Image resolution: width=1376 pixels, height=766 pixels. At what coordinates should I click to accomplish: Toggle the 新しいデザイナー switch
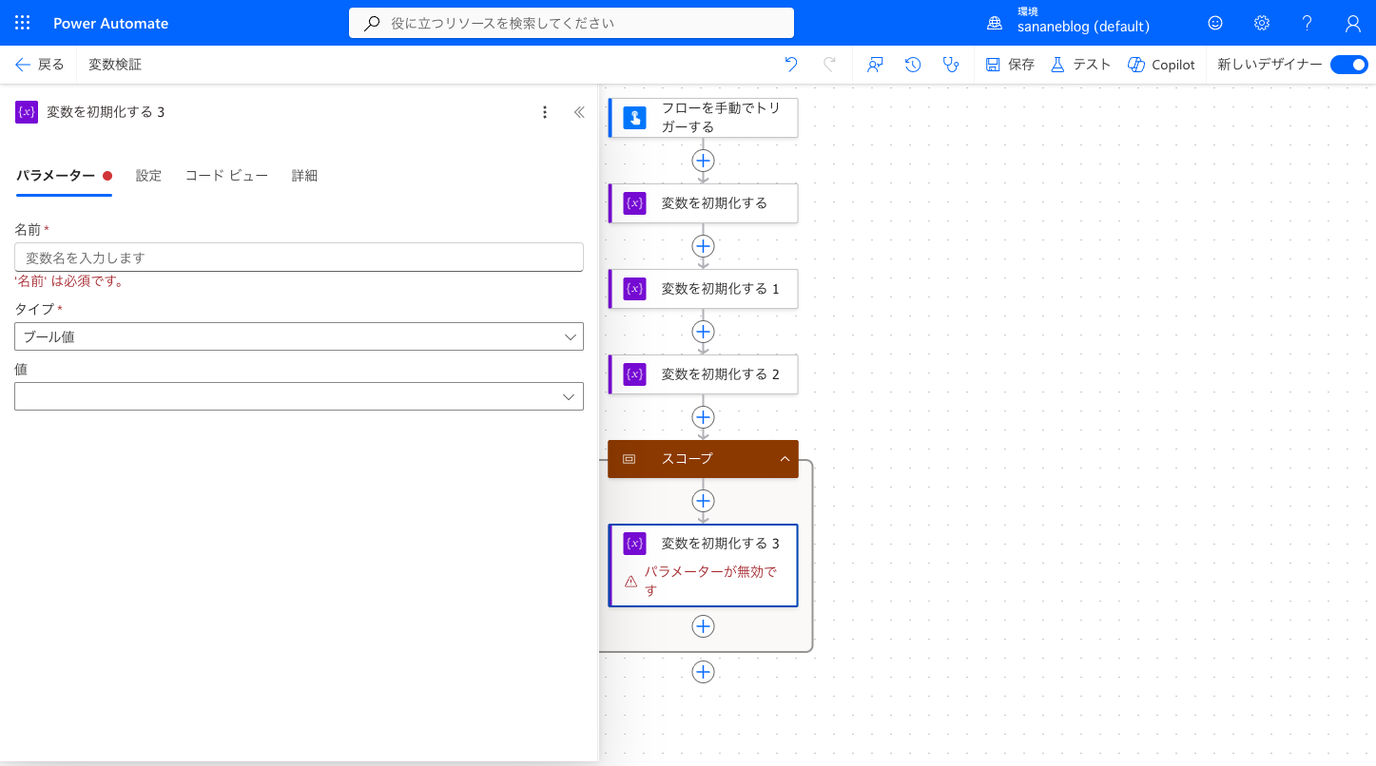[1348, 65]
